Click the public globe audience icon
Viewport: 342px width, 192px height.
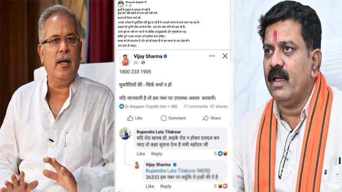pos(143,63)
